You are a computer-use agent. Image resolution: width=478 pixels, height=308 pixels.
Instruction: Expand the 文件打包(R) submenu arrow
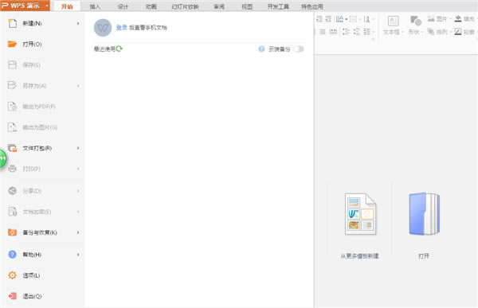(78, 148)
